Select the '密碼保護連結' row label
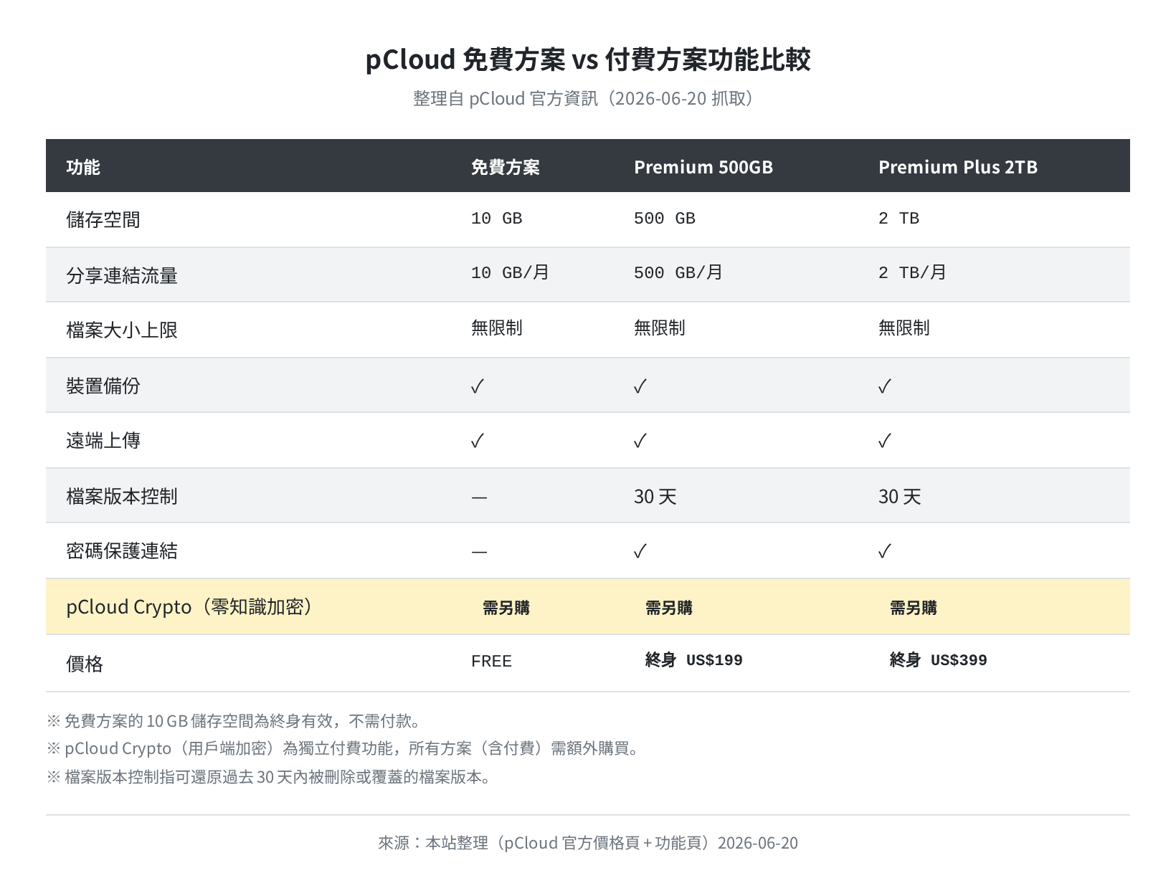Screen dimensions: 1176x883 coord(122,550)
